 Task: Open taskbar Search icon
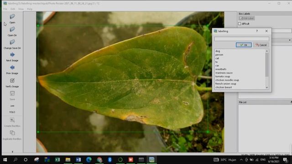(x=16, y=159)
